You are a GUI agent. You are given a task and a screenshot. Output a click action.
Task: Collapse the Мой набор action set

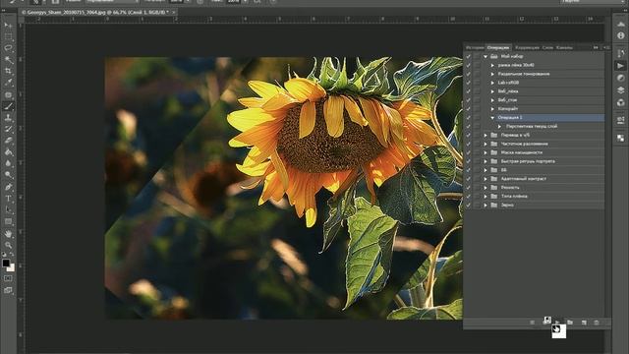(x=486, y=57)
